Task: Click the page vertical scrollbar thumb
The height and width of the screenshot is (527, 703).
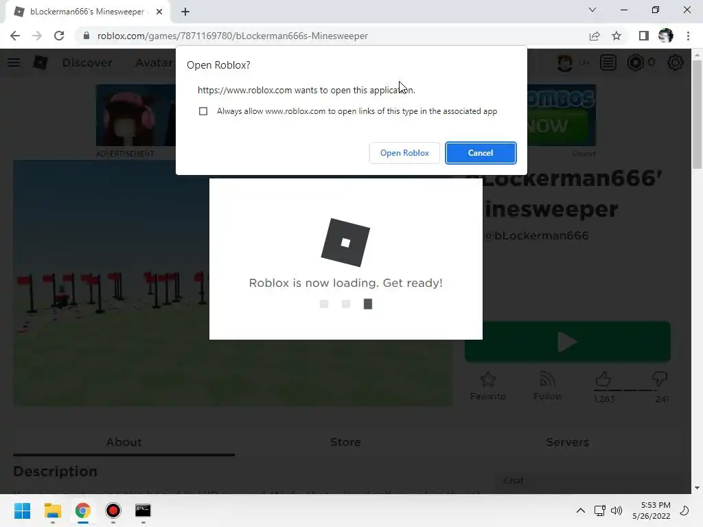Action: point(697,115)
